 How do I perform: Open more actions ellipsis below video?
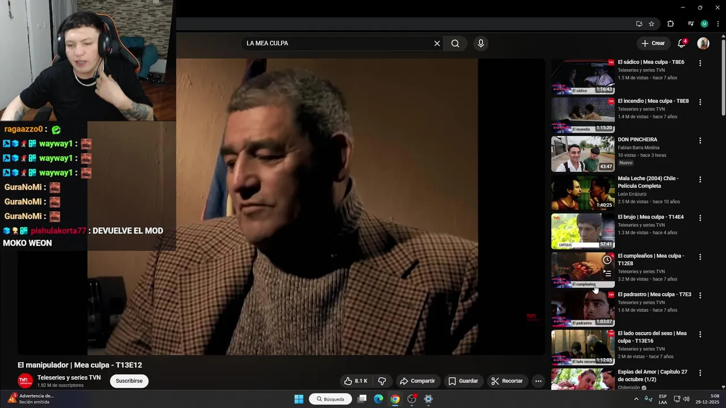pos(538,381)
